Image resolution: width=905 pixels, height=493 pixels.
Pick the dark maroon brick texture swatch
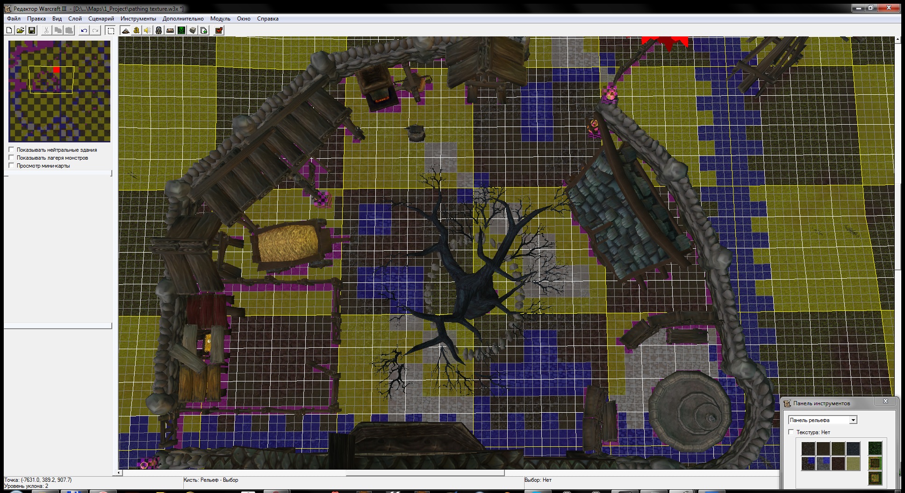[838, 464]
